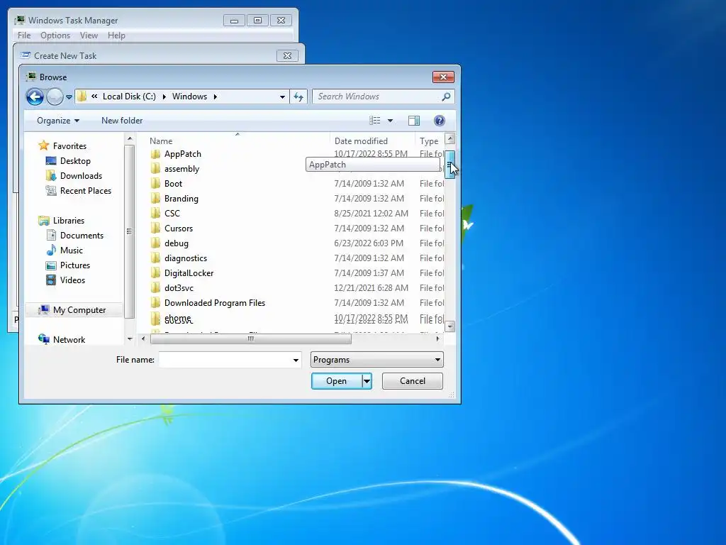Toggle the preview pane icon
This screenshot has width=726, height=545.
[414, 121]
